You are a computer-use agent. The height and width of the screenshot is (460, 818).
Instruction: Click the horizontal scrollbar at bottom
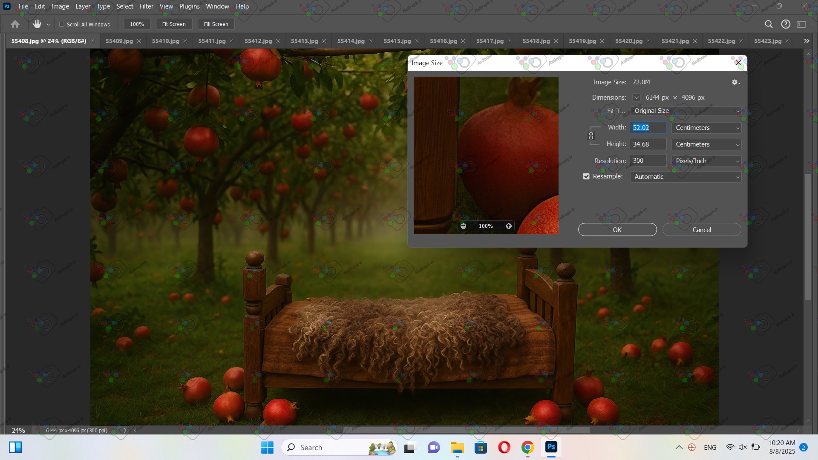click(467, 430)
